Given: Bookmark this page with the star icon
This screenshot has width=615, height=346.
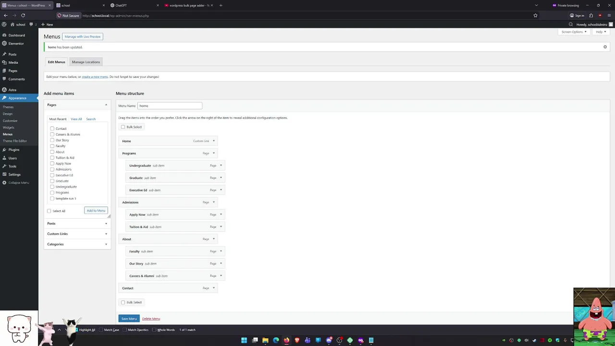Looking at the screenshot, I should pos(535,15).
